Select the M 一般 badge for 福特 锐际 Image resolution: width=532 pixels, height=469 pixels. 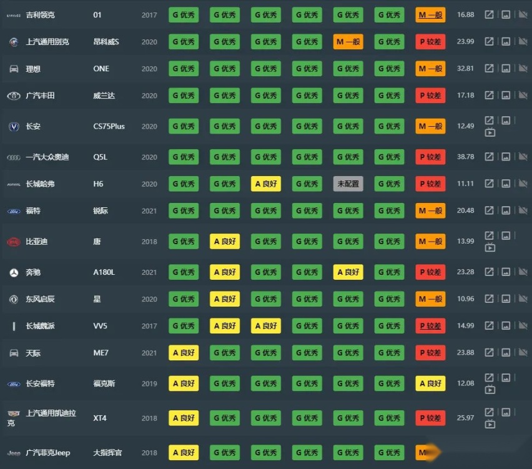[x=430, y=210]
